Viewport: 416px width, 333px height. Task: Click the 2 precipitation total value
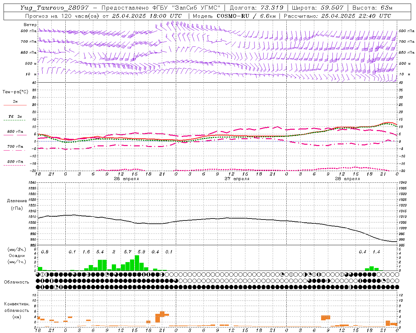[x=114, y=252]
